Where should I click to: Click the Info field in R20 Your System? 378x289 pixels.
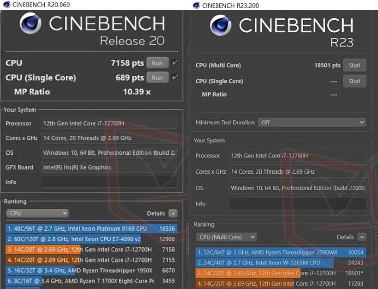[109, 182]
